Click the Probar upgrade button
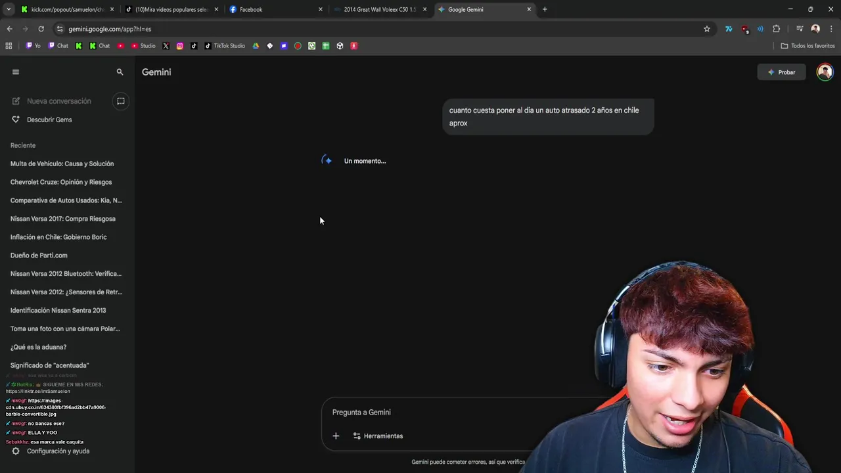Image resolution: width=841 pixels, height=473 pixels. click(781, 72)
